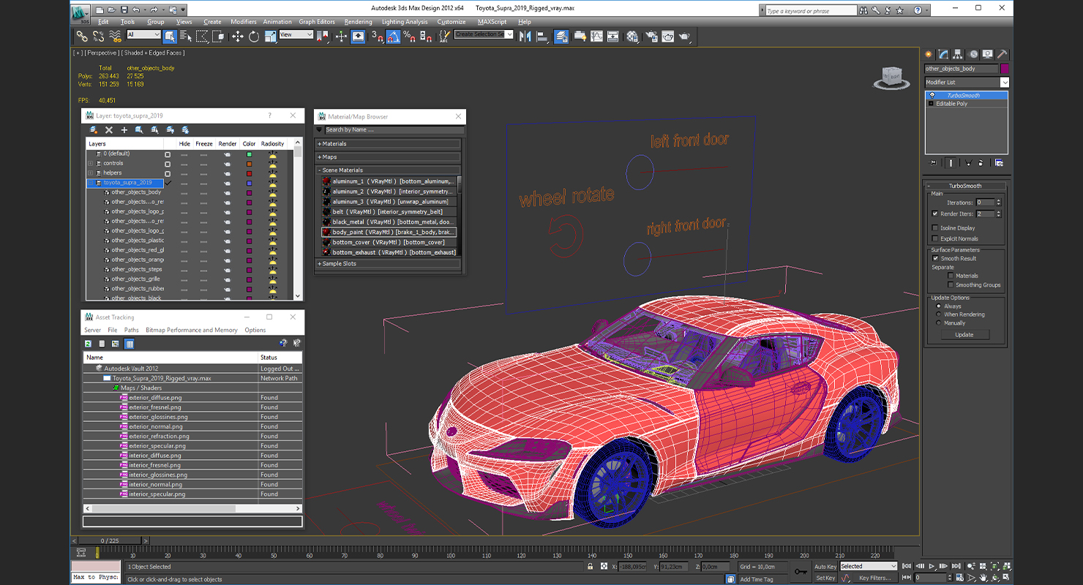Click the Render Production teapot icon
1083x585 pixels.
684,36
